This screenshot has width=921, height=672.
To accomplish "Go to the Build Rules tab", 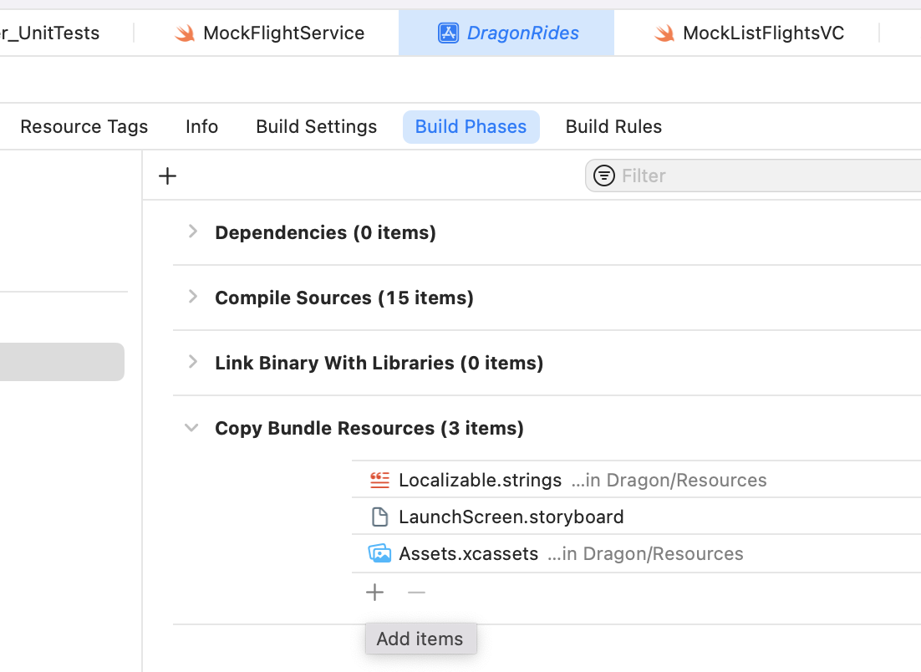I will coord(613,127).
